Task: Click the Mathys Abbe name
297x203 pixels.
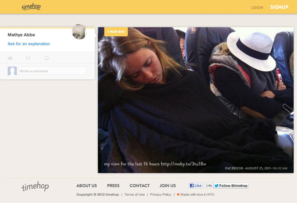Action: pos(21,35)
